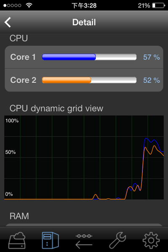Tap the 52 % usage value

coord(152,80)
